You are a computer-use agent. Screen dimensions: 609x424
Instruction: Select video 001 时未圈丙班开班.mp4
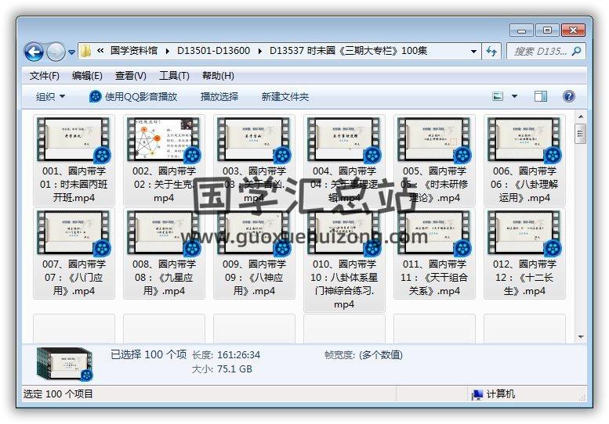coord(74,160)
